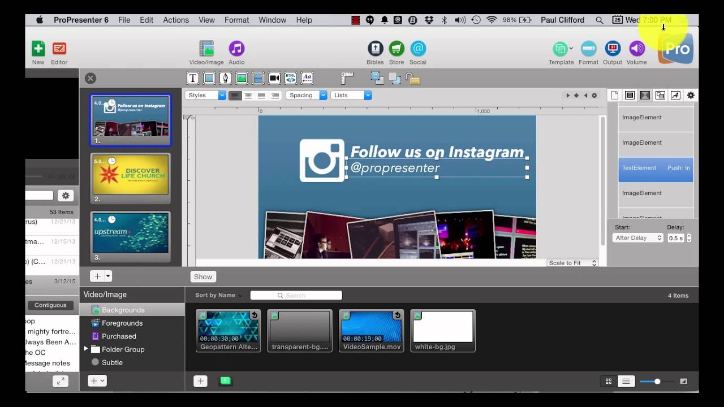The height and width of the screenshot is (407, 724).
Task: Select the Purchased folder
Action: [119, 336]
